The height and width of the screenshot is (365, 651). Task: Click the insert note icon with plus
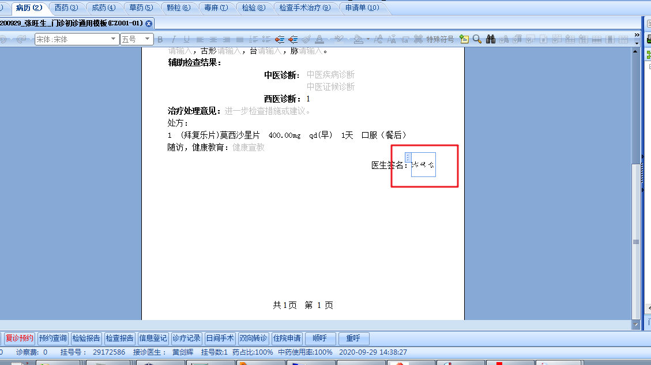coord(464,39)
